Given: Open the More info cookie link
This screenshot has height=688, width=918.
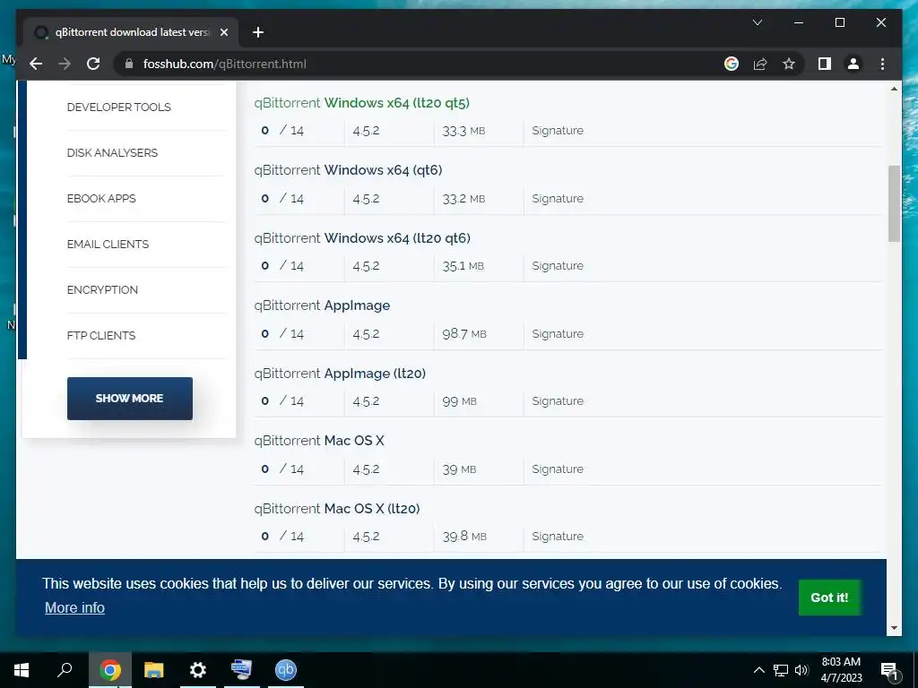Looking at the screenshot, I should point(74,608).
